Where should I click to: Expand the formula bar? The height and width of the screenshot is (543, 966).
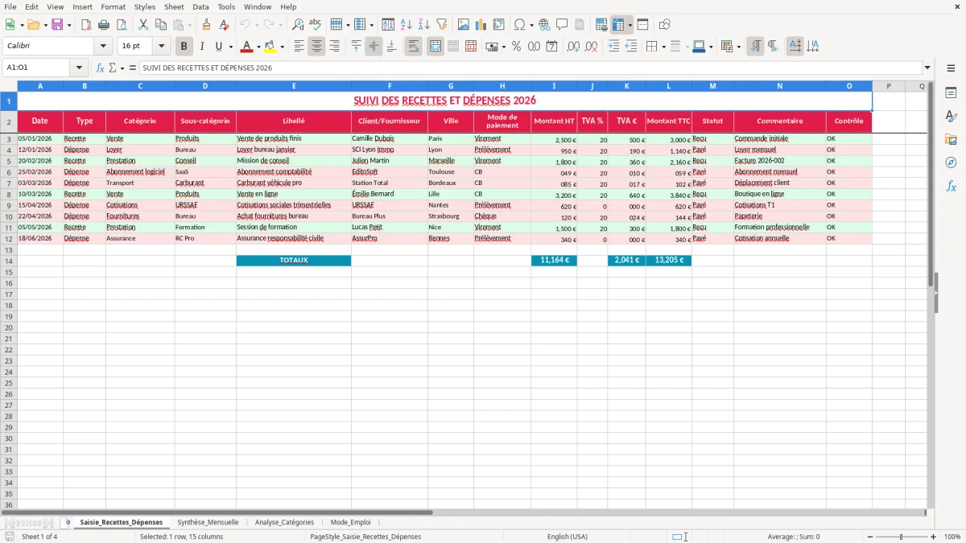(928, 68)
